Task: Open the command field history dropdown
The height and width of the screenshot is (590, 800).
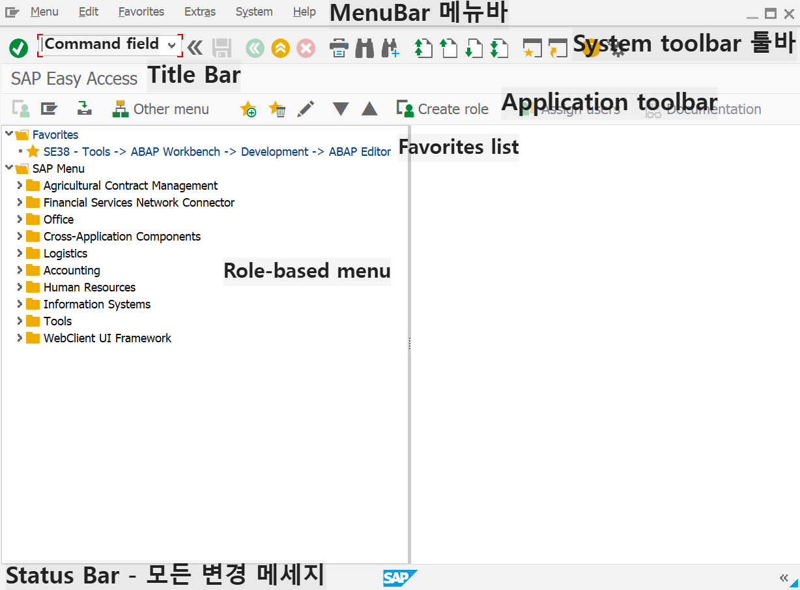Action: 171,45
